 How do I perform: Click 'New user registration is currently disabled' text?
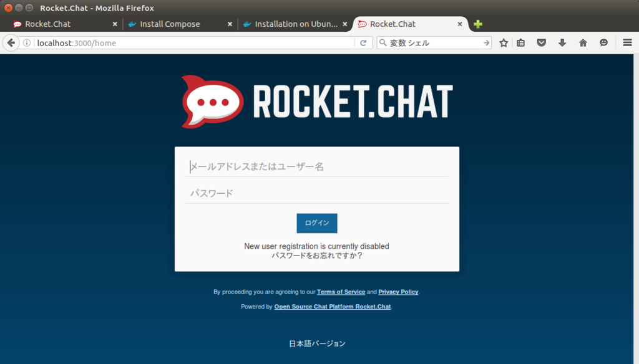pyautogui.click(x=316, y=246)
